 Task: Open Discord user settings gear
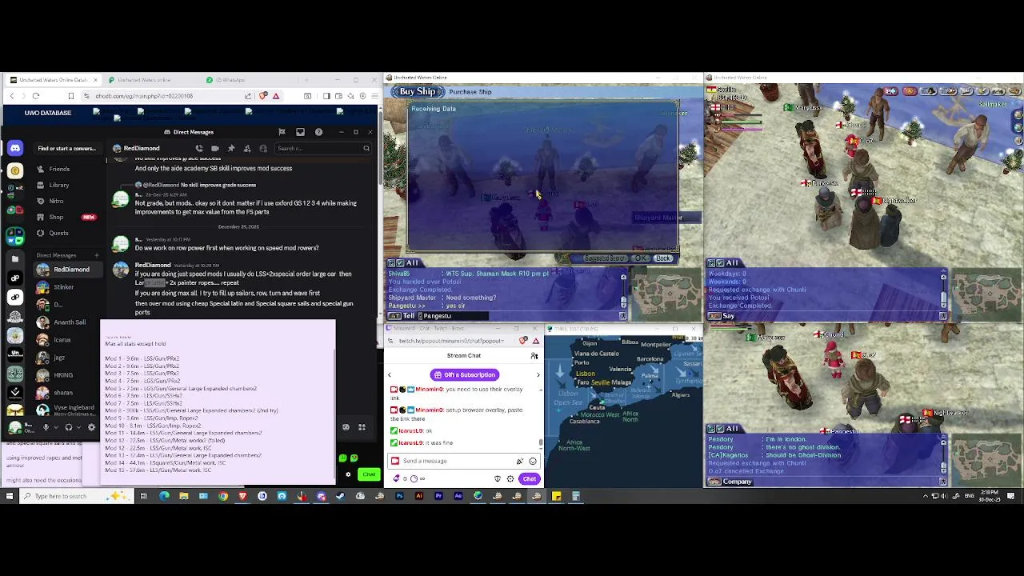[92, 427]
